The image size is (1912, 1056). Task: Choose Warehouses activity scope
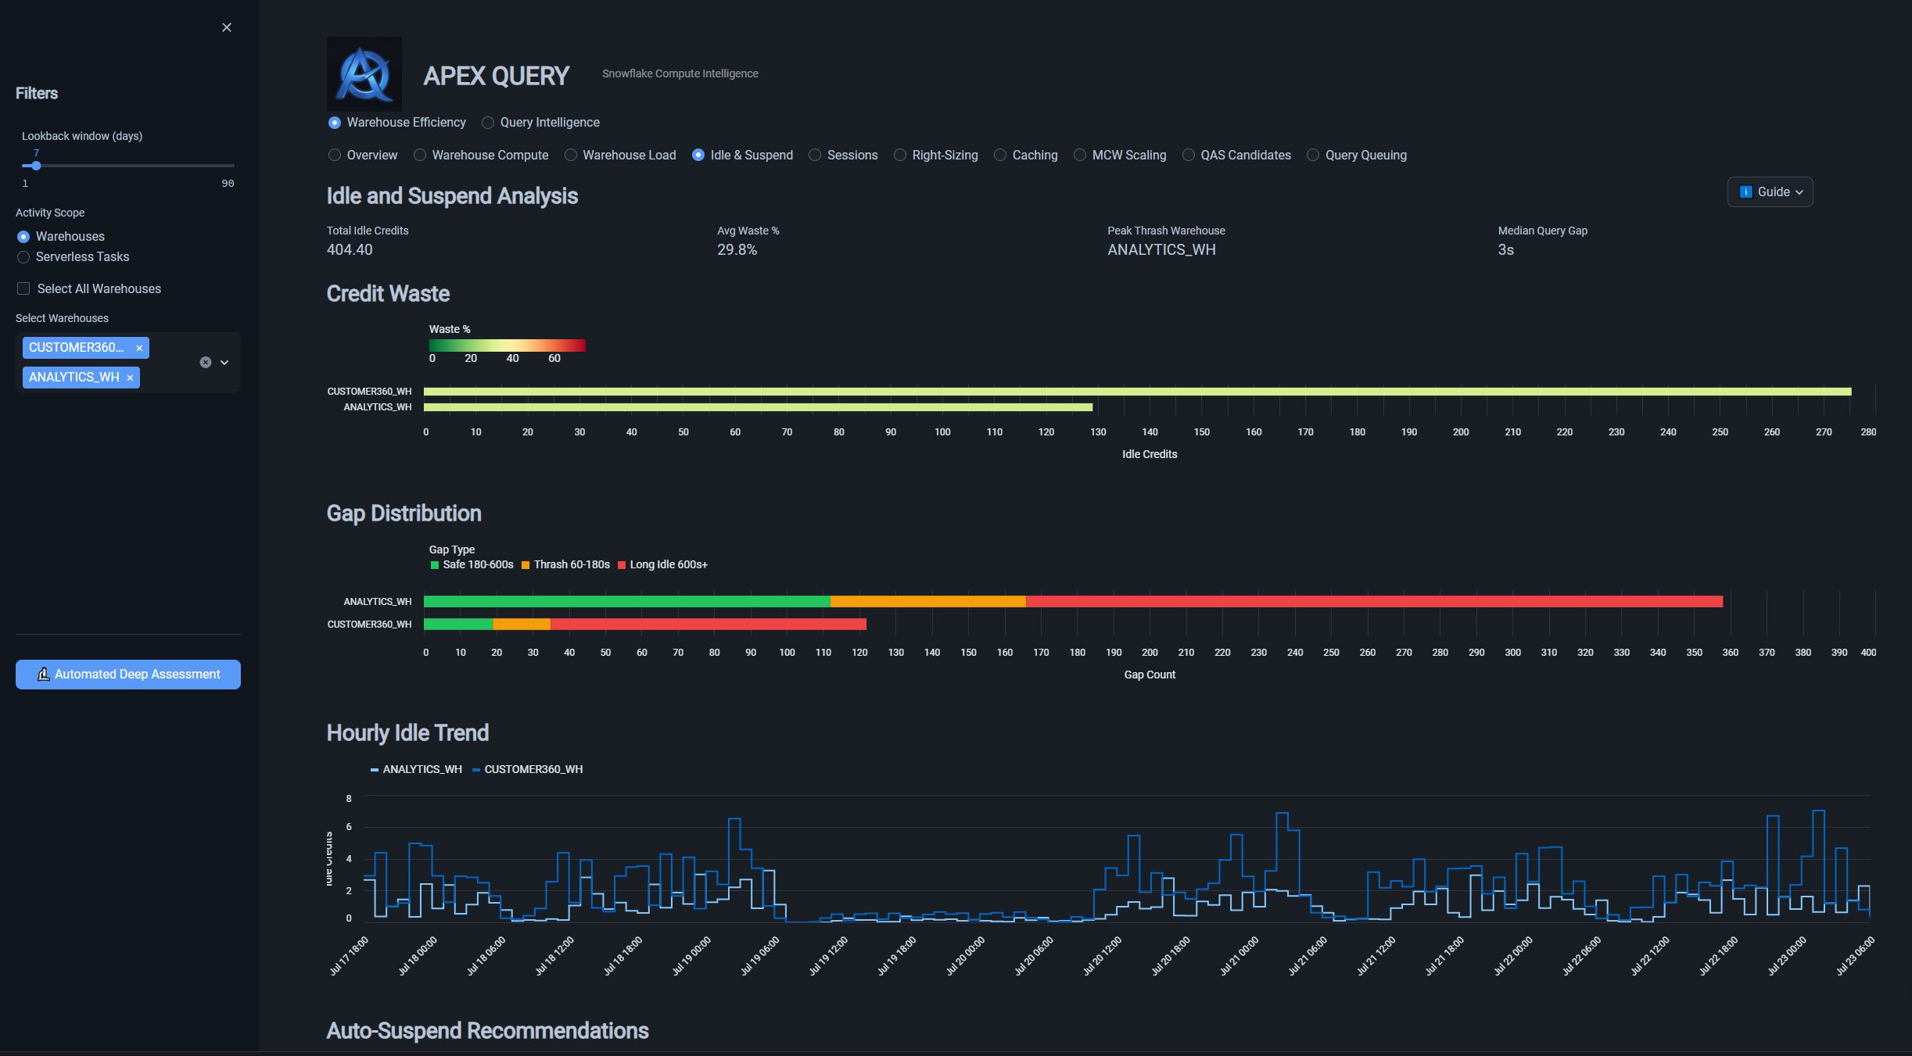click(61, 237)
